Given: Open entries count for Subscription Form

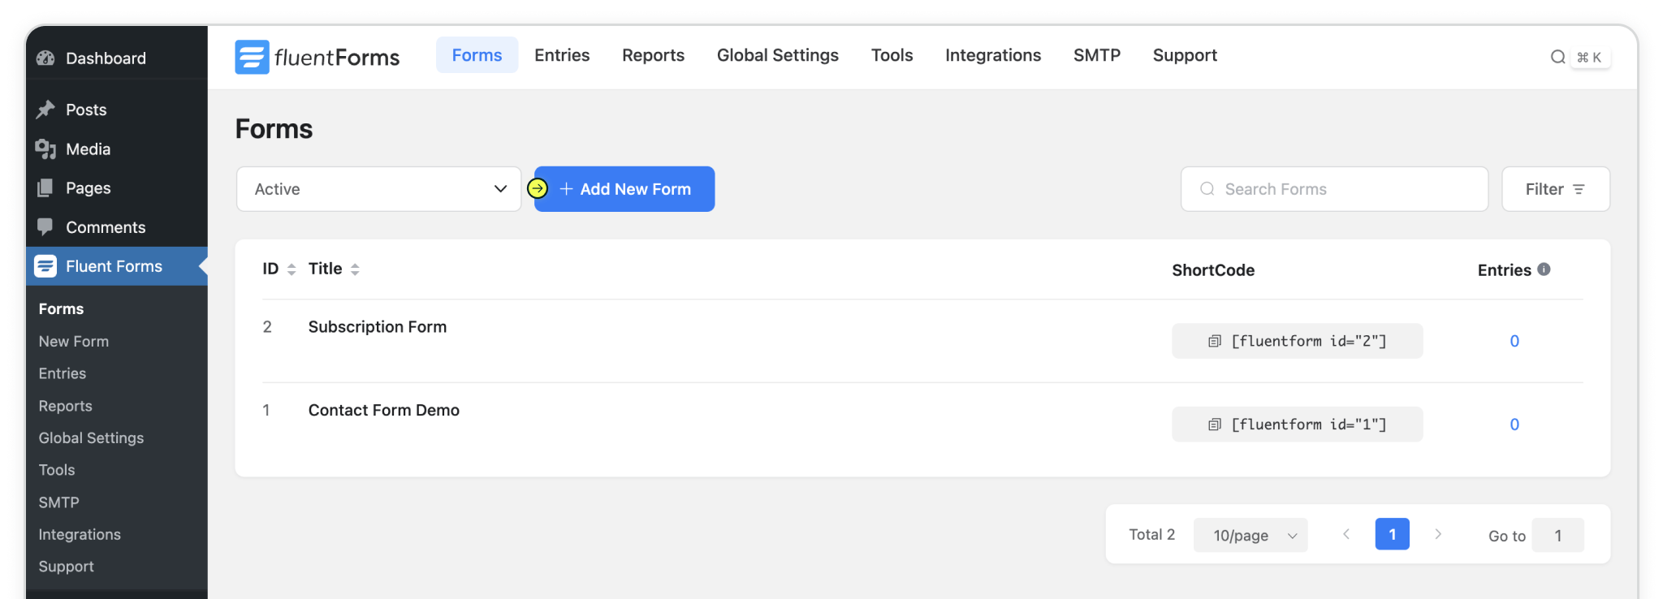Looking at the screenshot, I should 1514,341.
